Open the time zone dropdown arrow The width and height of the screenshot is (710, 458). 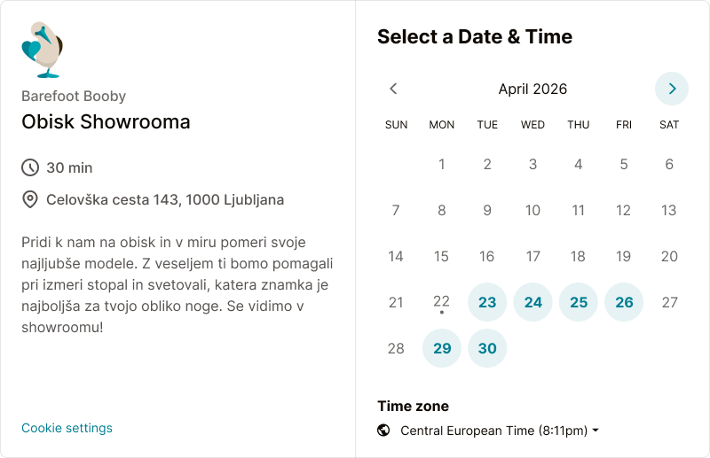point(596,431)
